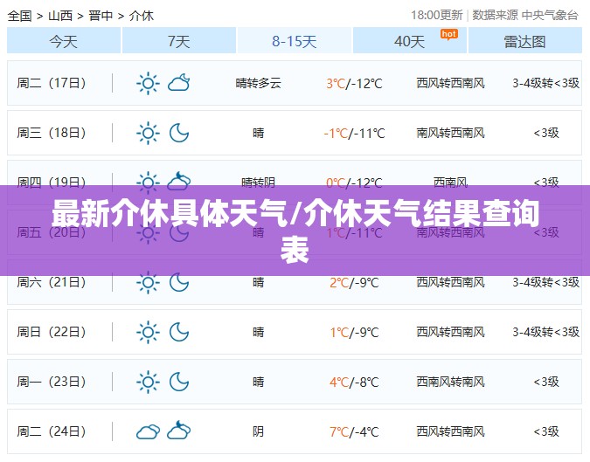Click sun icon in 周二(17日) row

[148, 83]
